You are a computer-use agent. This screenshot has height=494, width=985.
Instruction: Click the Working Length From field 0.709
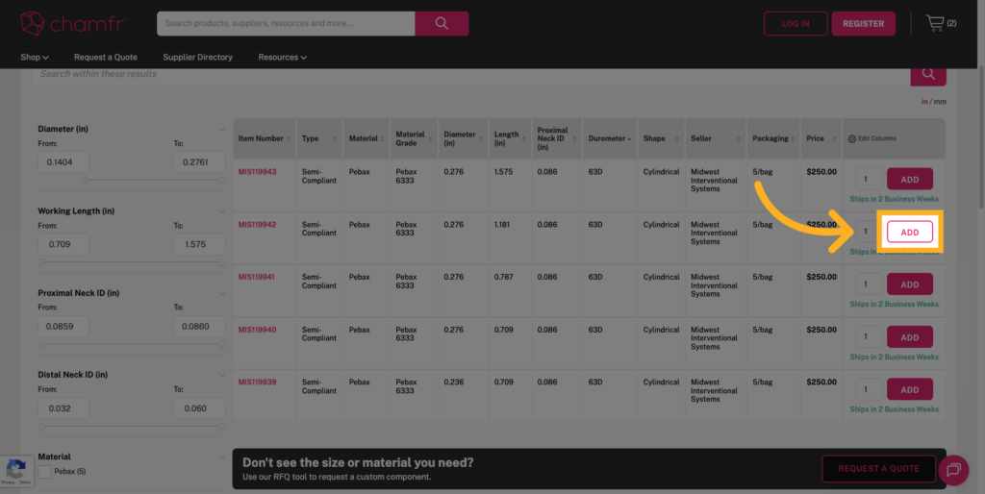(63, 244)
